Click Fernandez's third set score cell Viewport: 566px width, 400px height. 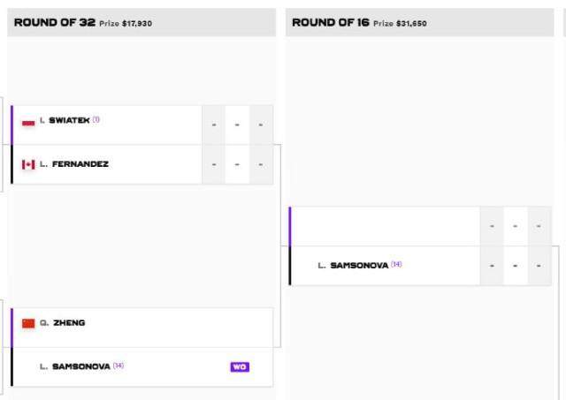coord(260,164)
